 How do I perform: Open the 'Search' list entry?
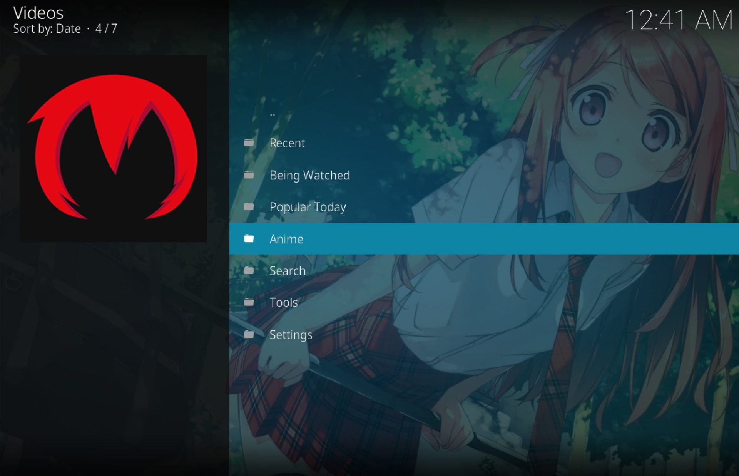pos(484,271)
